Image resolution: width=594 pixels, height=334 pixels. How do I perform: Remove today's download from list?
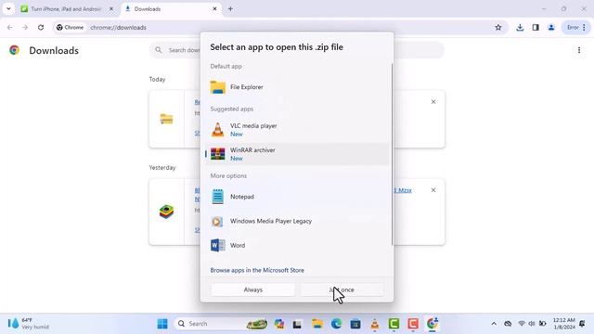tap(433, 102)
